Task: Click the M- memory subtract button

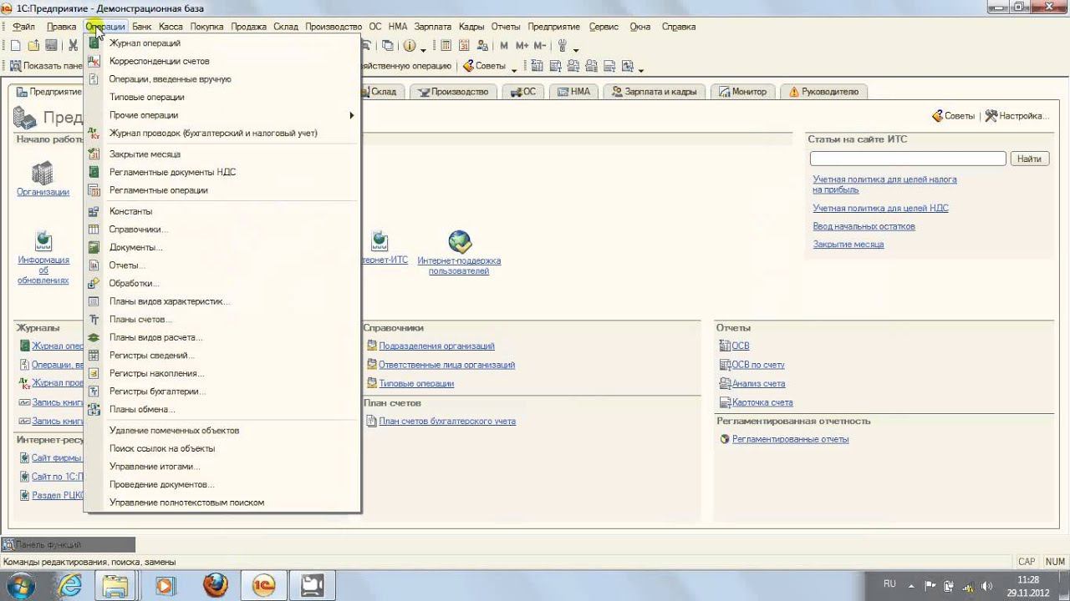Action: pyautogui.click(x=539, y=46)
